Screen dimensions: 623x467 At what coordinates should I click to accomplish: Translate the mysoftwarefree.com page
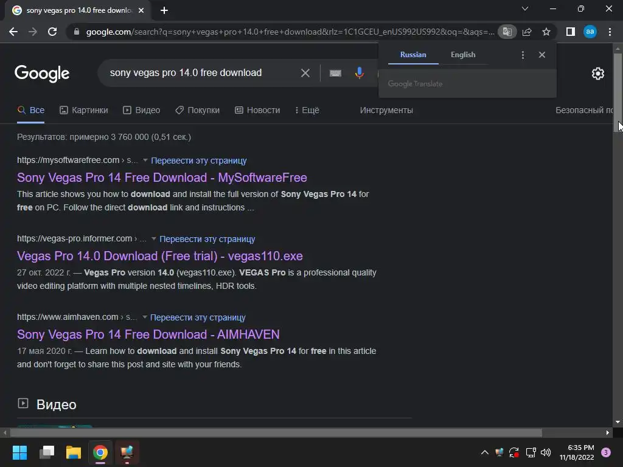point(199,161)
